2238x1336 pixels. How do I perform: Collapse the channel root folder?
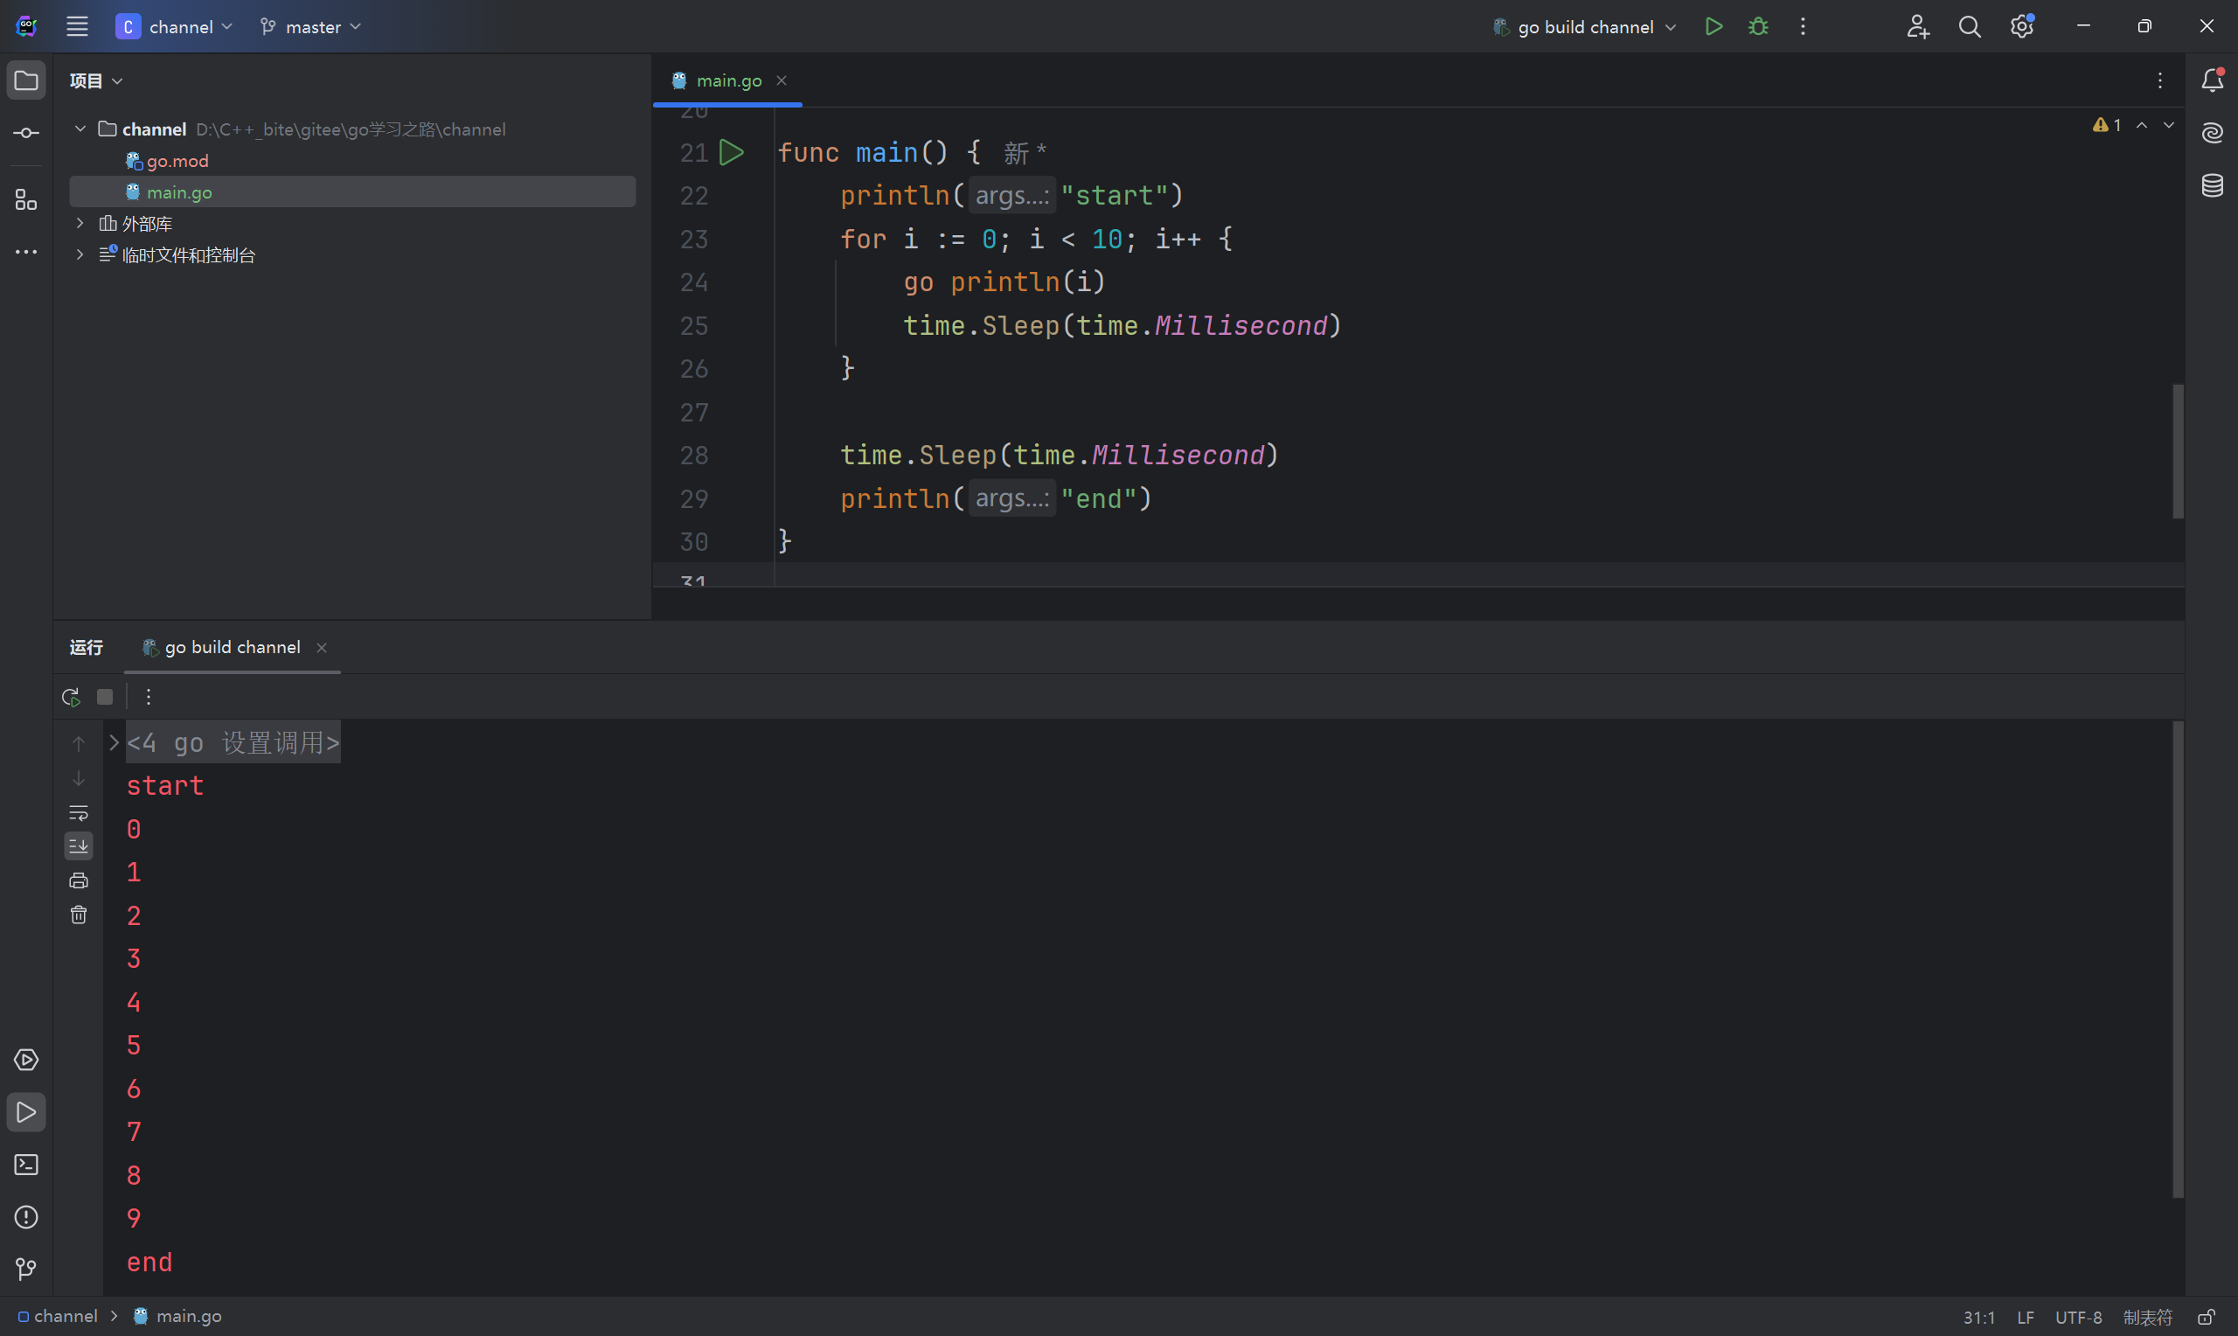[x=80, y=129]
